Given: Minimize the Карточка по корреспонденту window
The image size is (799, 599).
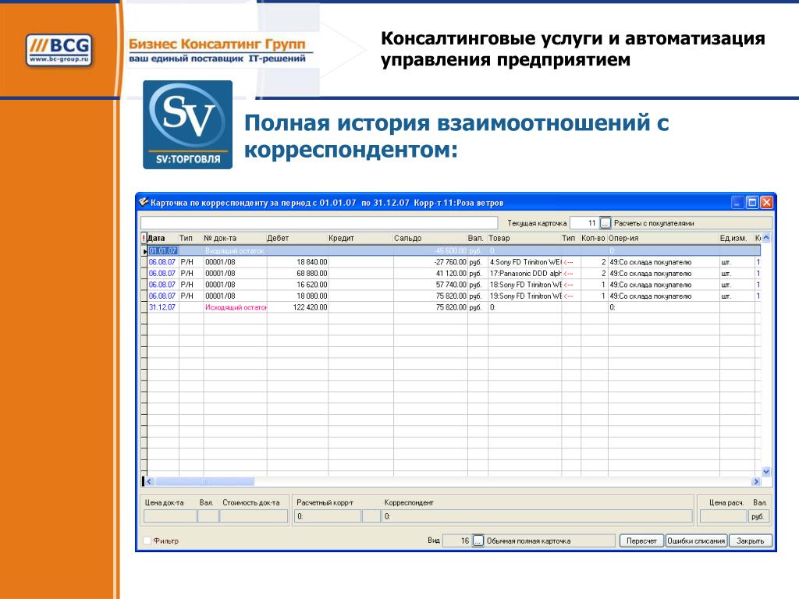Looking at the screenshot, I should pos(737,202).
